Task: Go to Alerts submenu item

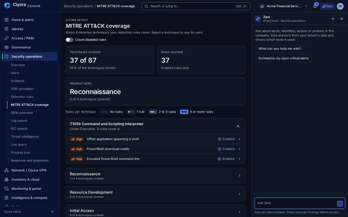Action: (x=15, y=73)
